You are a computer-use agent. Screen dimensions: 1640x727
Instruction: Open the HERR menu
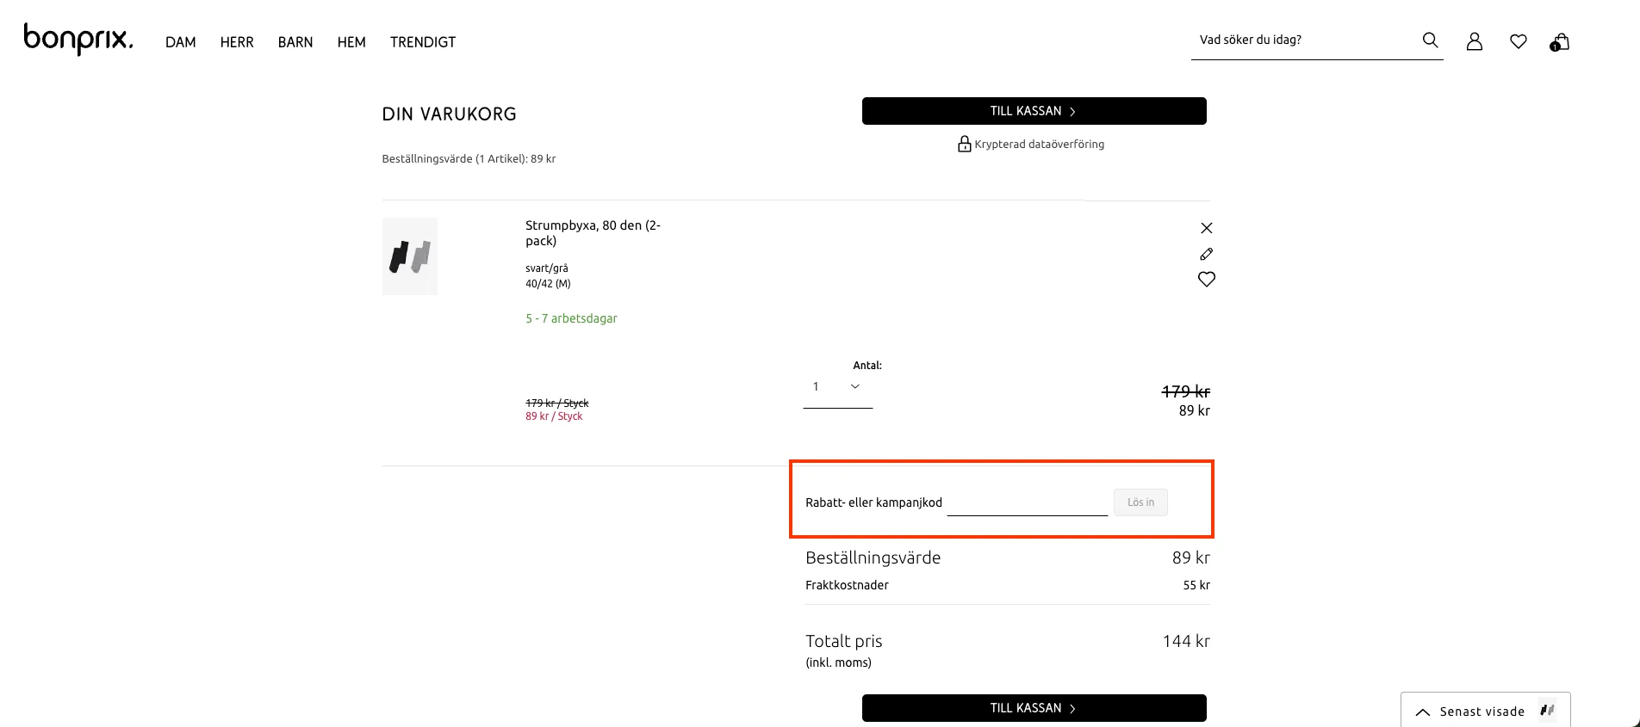click(237, 42)
